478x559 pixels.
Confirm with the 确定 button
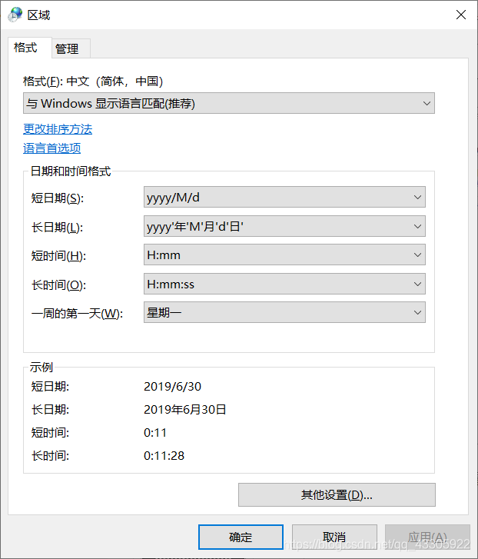click(x=241, y=537)
